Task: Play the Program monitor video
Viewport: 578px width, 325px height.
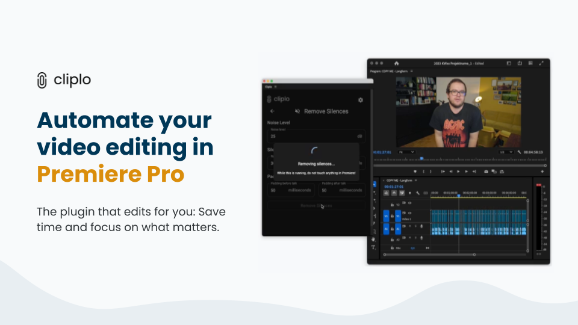Action: click(458, 172)
